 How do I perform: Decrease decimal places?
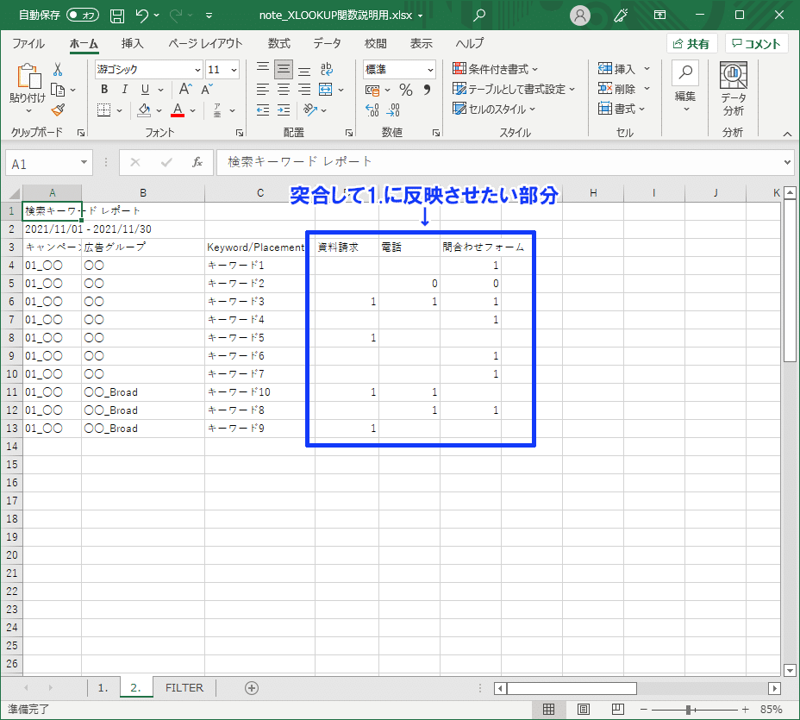click(393, 110)
